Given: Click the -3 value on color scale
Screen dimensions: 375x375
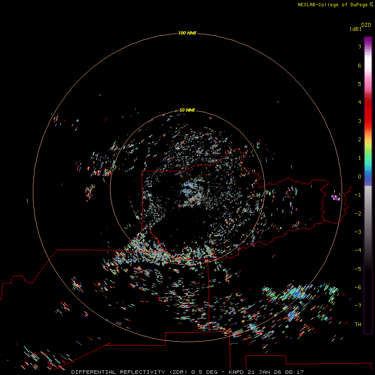Looking at the screenshot, I should (x=358, y=232).
